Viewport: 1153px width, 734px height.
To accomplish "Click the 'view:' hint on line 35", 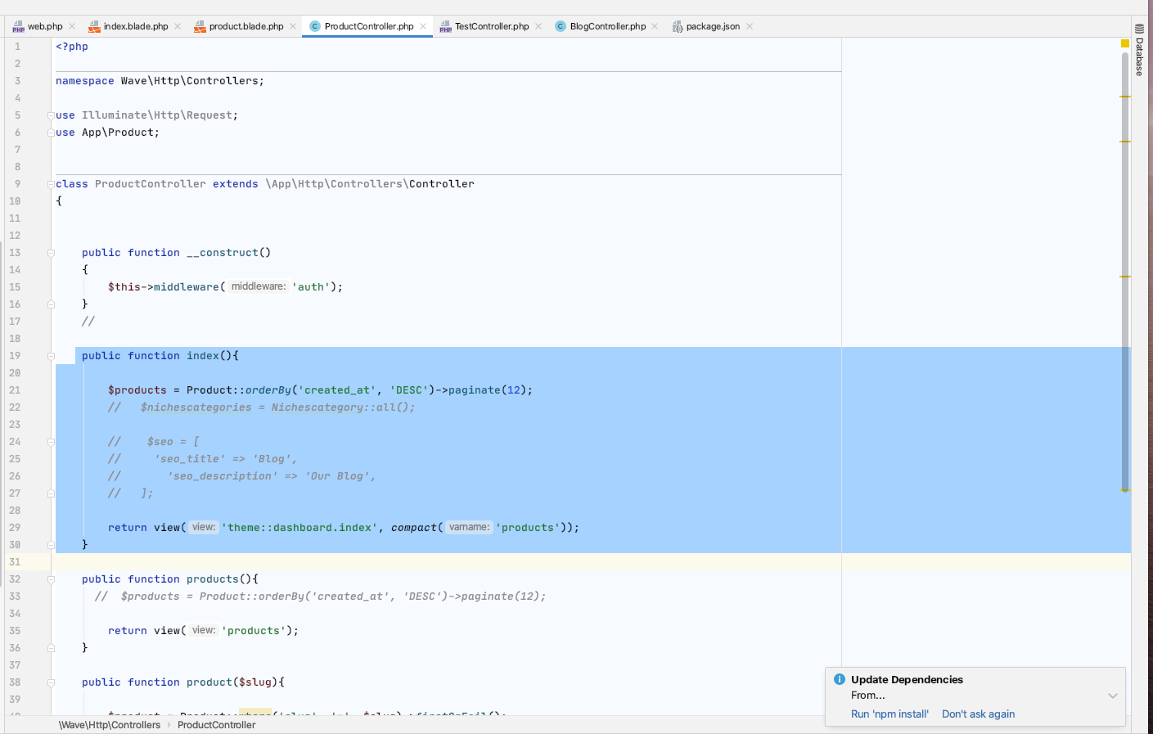I will 204,630.
